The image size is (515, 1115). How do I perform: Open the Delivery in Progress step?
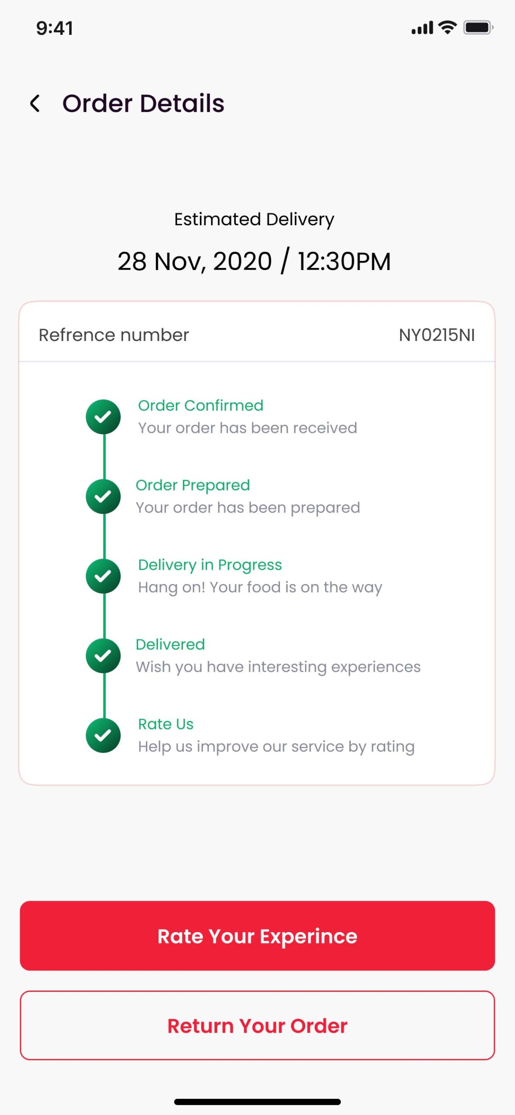tap(210, 565)
